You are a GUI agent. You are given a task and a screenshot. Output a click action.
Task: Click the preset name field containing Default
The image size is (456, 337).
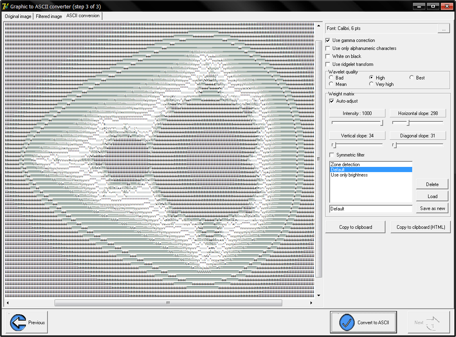(x=370, y=209)
